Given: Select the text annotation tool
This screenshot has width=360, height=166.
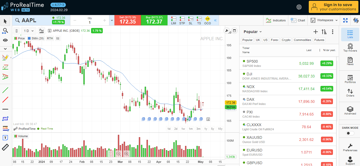Looking at the screenshot, I should tap(5, 138).
